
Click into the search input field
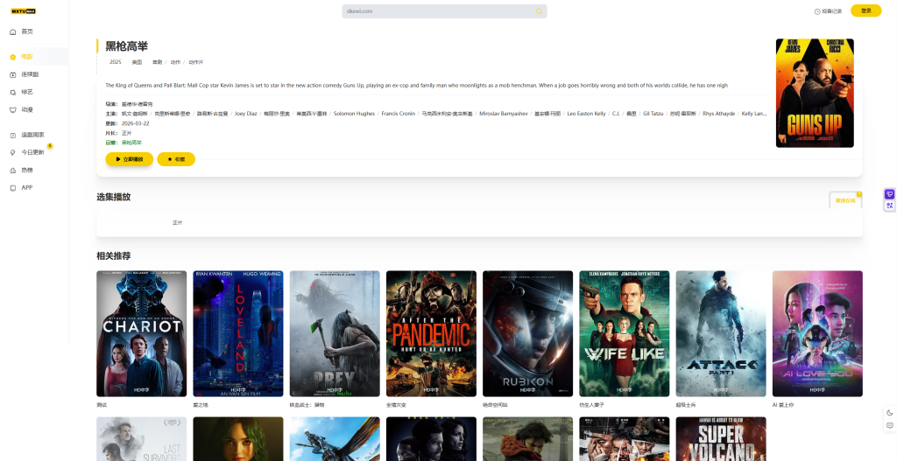pyautogui.click(x=438, y=11)
